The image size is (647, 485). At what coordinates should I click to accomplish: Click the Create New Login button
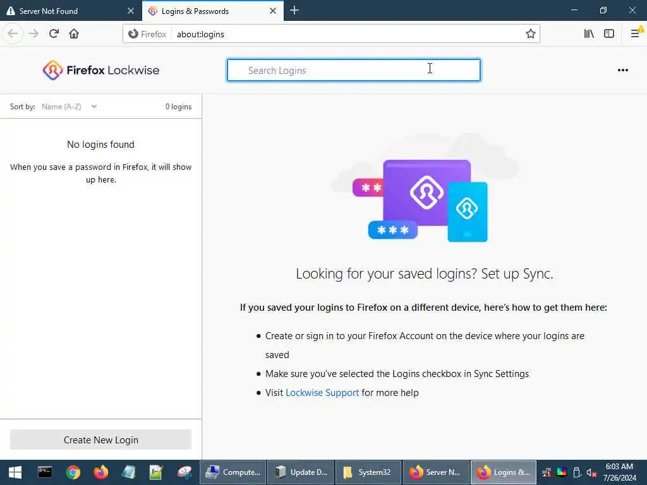tap(100, 440)
